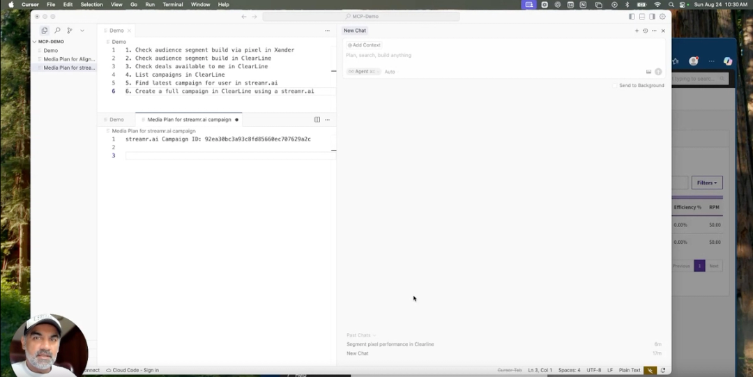
Task: Open Wi-Fi status in menu bar
Action: coord(657,4)
